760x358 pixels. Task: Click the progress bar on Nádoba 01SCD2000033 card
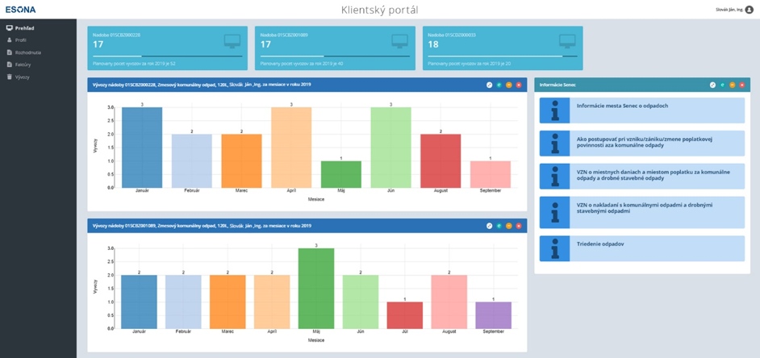pos(502,56)
